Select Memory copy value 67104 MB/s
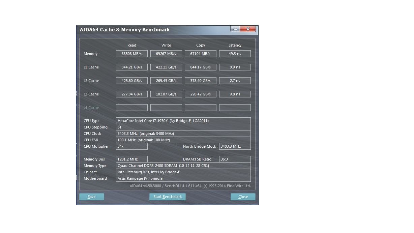414x233 pixels. coord(201,54)
